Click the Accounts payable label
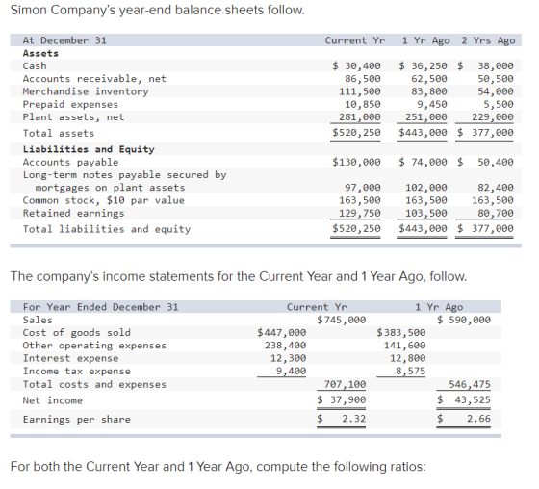 [70, 162]
